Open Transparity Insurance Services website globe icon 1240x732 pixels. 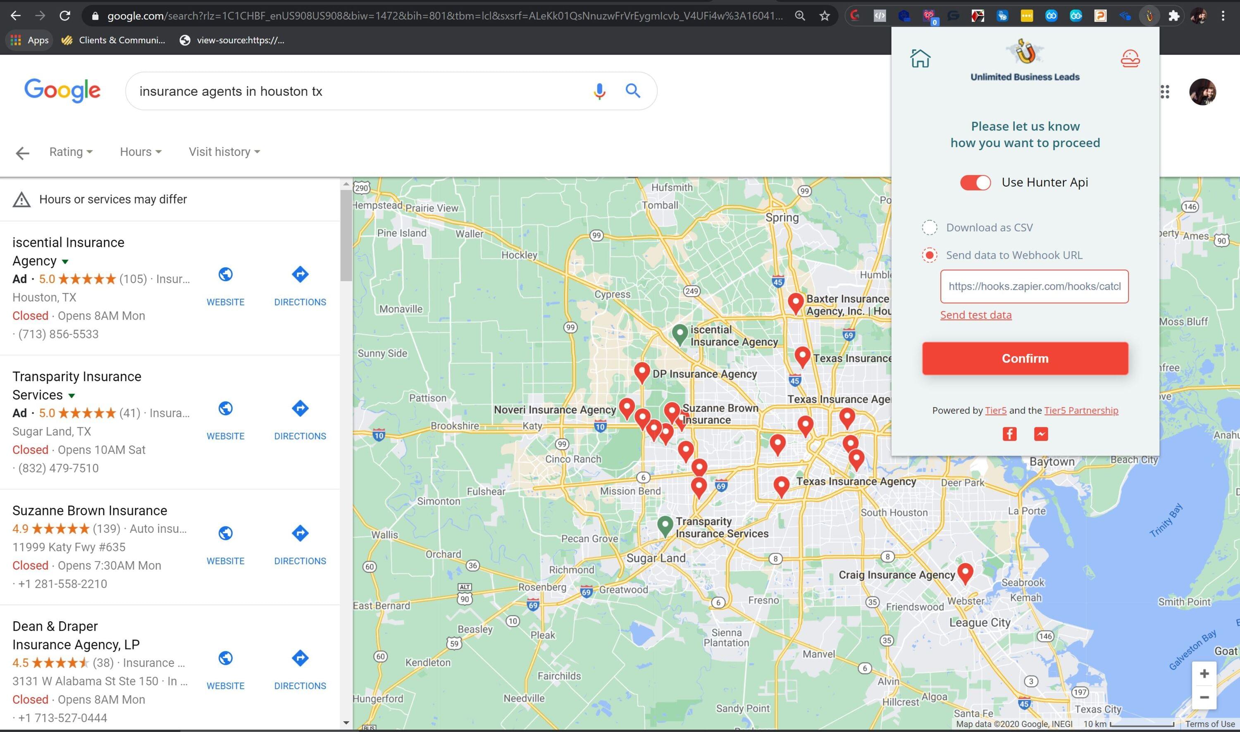pyautogui.click(x=225, y=408)
